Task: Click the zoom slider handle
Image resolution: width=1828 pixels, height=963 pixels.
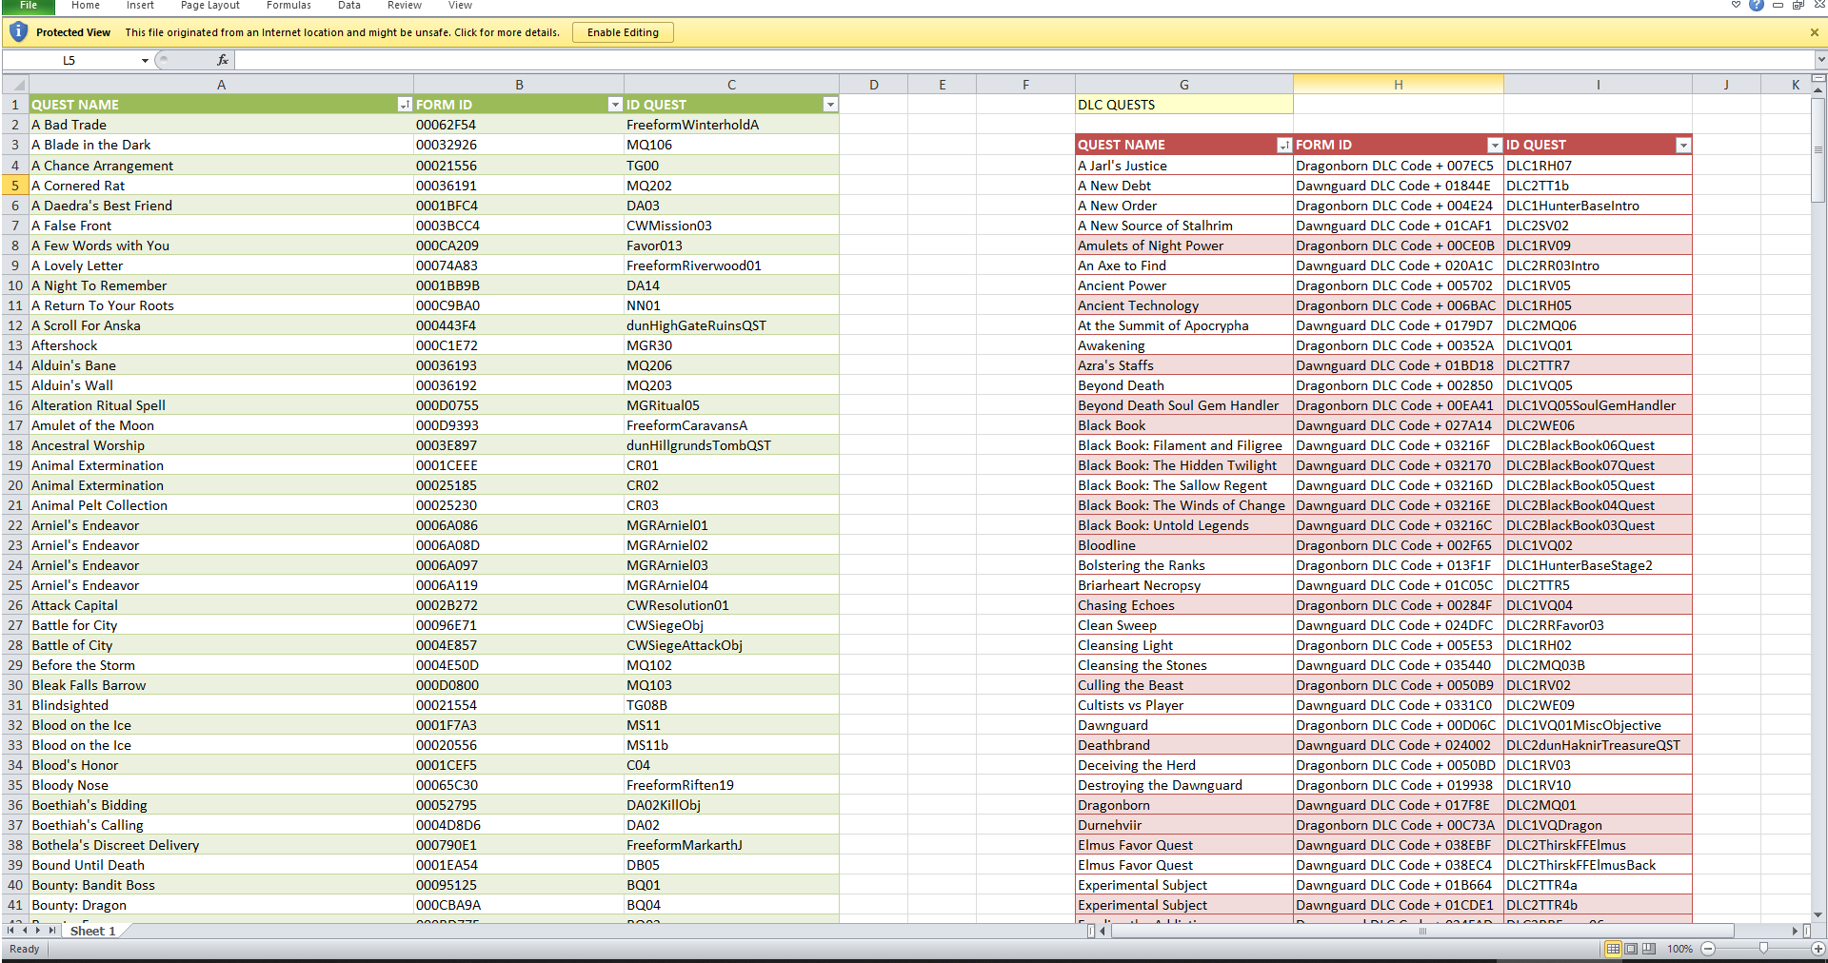Action: pyautogui.click(x=1763, y=949)
